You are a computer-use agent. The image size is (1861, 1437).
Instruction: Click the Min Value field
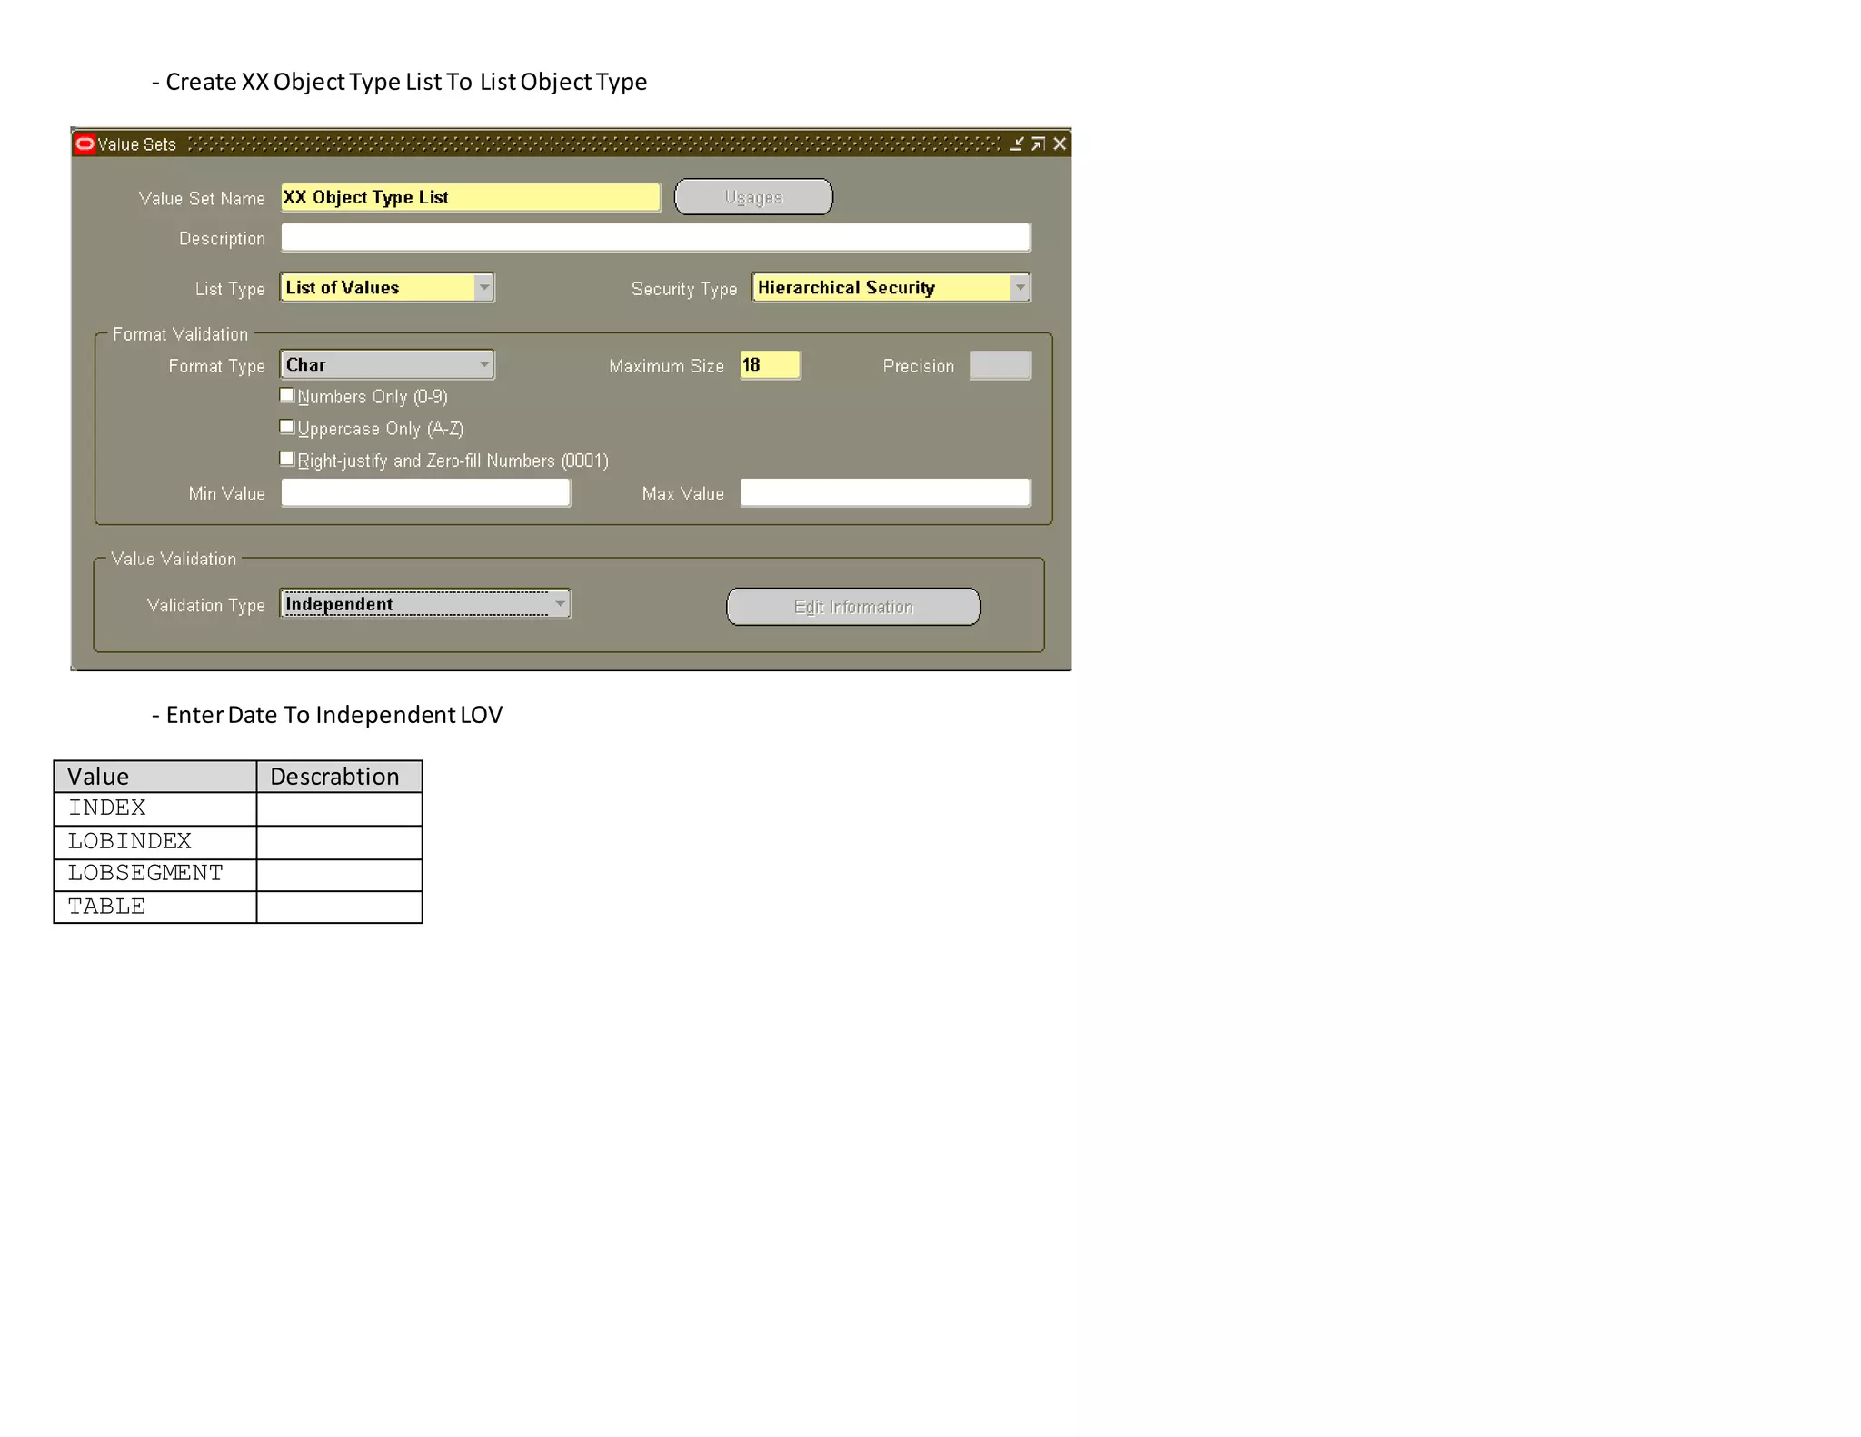click(x=425, y=492)
